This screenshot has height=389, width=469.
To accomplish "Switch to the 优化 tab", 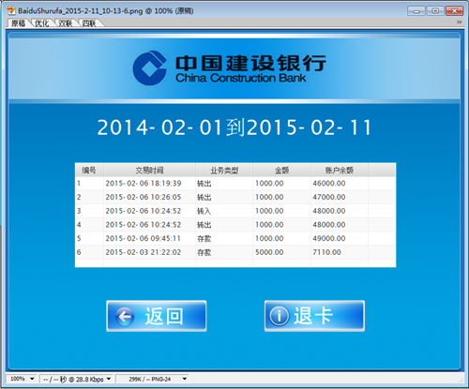I will [x=42, y=23].
